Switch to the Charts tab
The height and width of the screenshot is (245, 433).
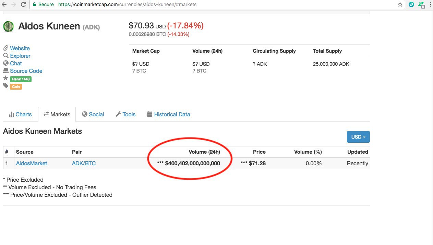click(x=20, y=114)
